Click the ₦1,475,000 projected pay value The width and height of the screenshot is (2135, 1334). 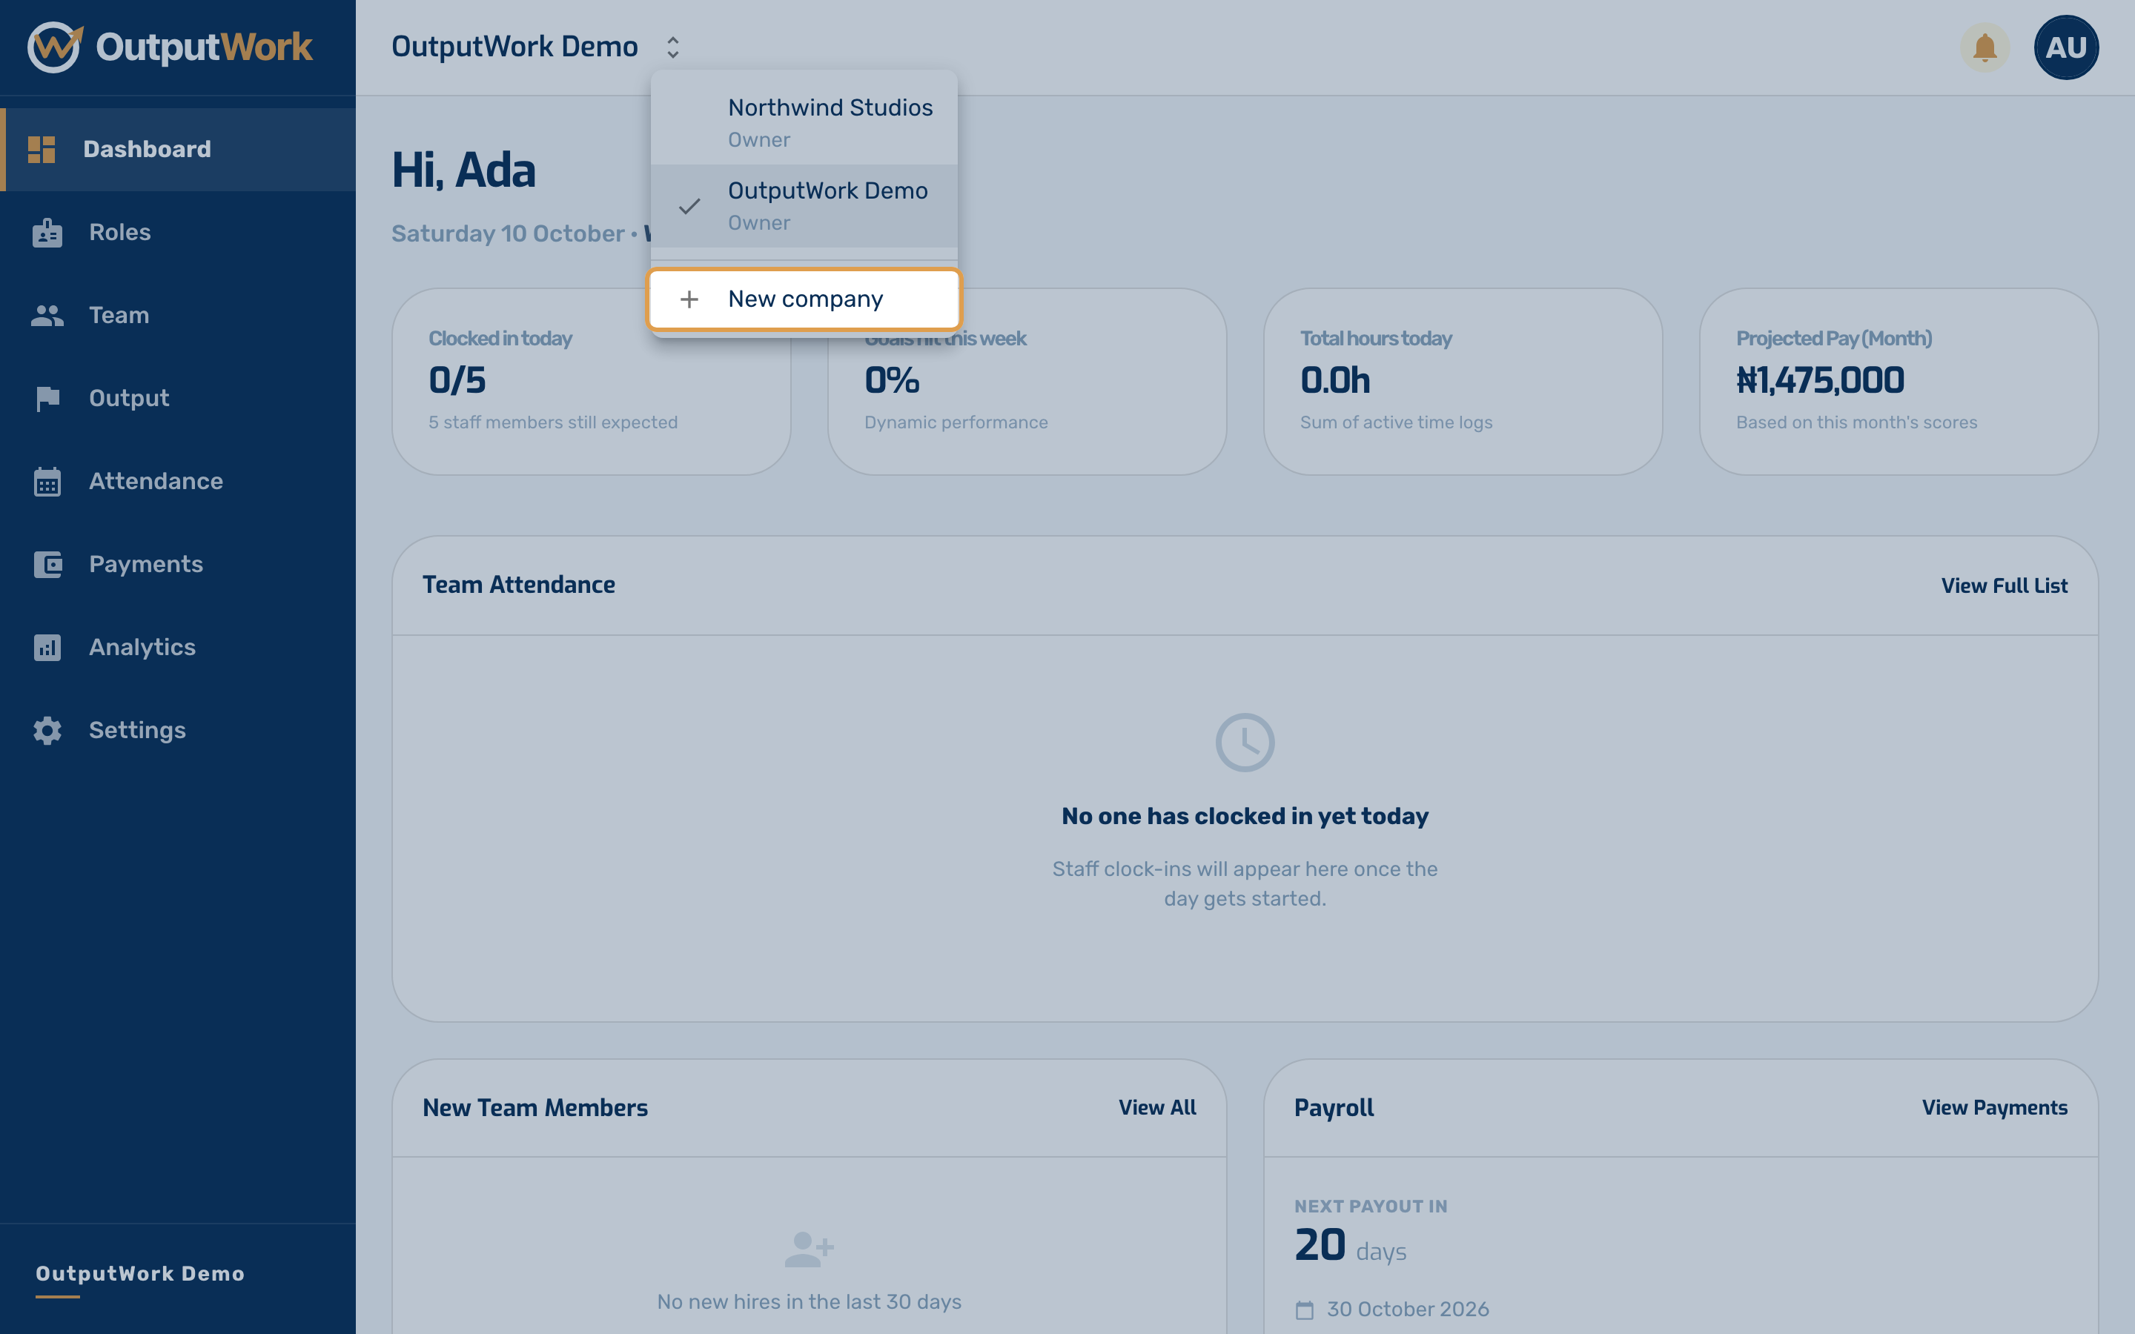tap(1820, 381)
